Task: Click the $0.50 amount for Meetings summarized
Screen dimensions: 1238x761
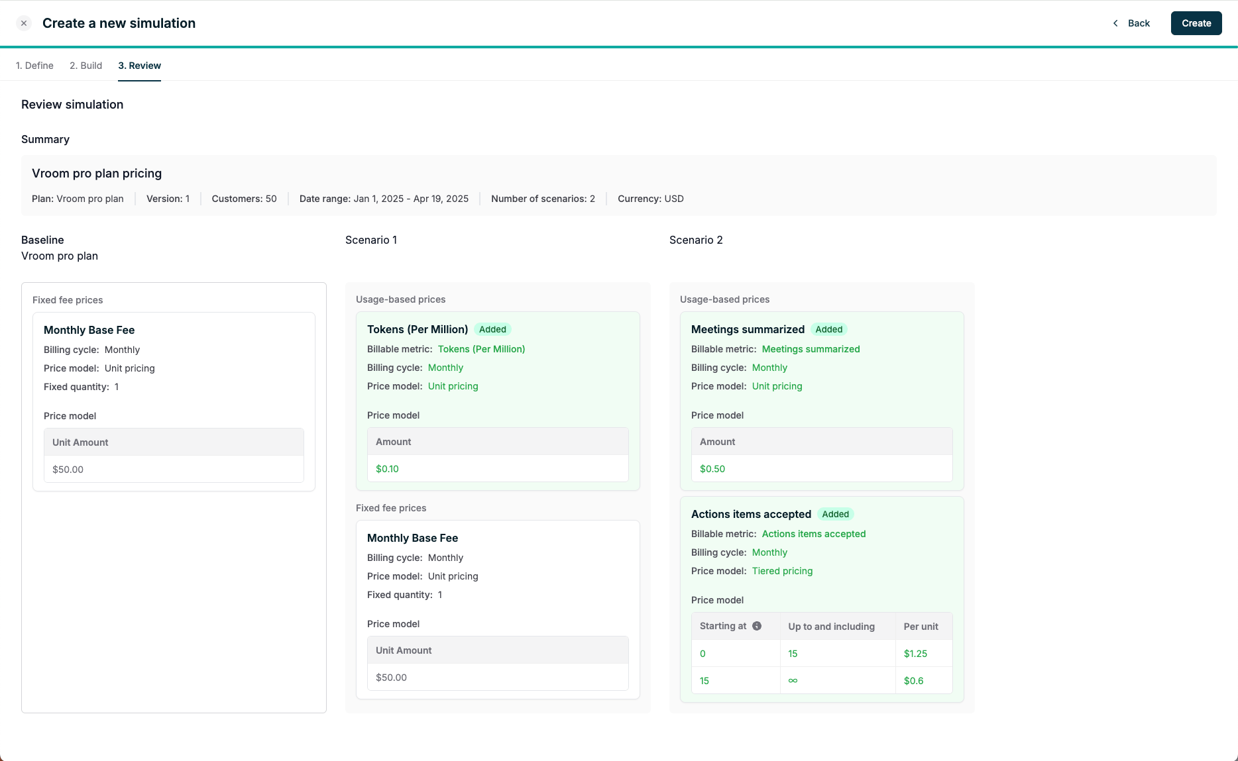Action: point(712,469)
